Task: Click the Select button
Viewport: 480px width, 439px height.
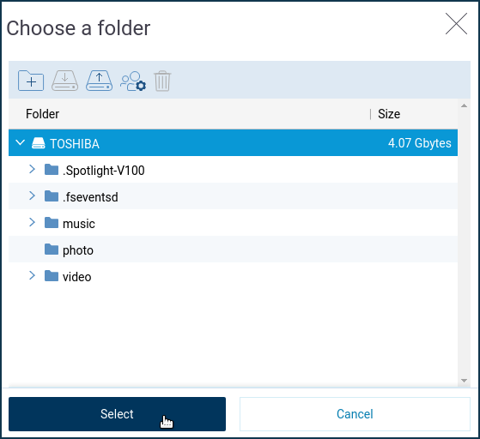Action: [x=117, y=414]
